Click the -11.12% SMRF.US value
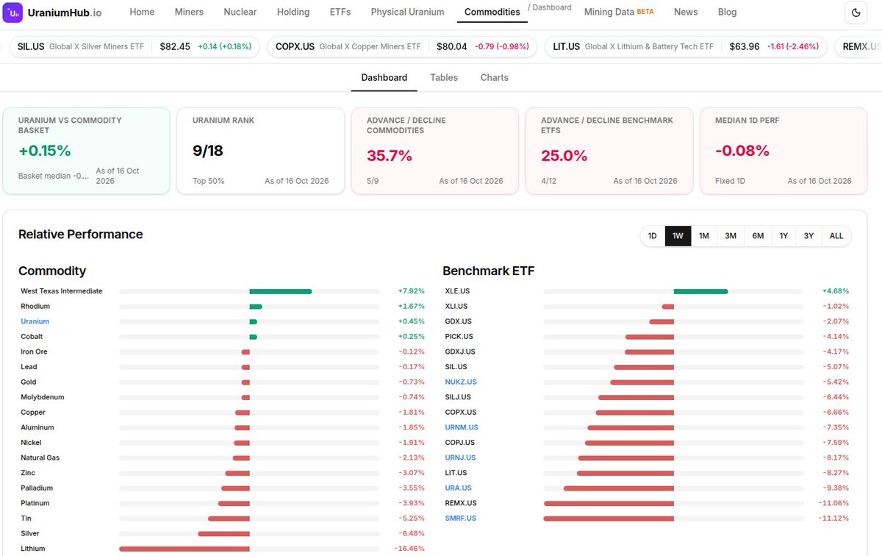Viewport: 882px width, 556px height. click(x=833, y=518)
